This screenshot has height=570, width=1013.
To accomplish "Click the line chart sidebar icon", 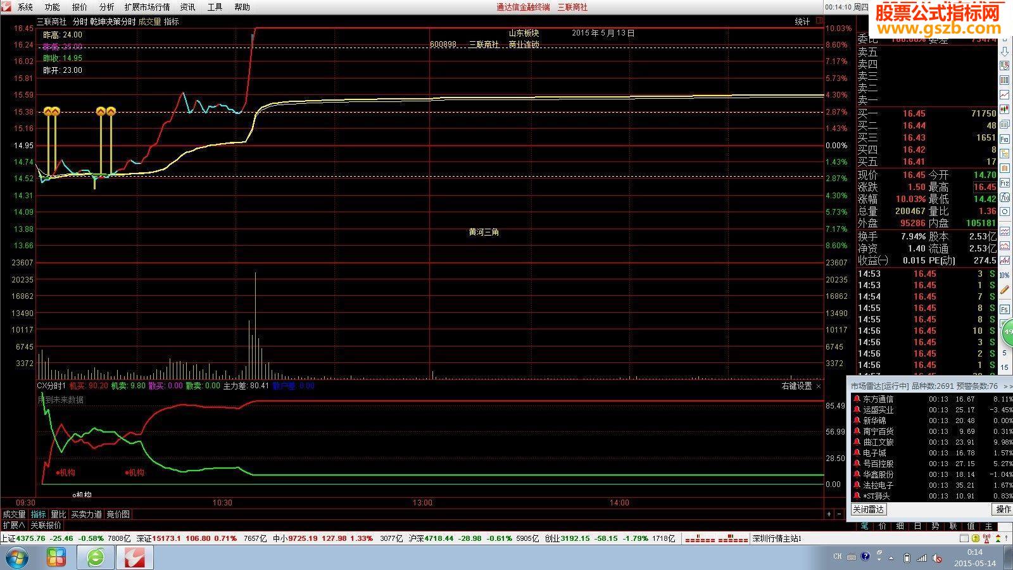I will (x=1005, y=94).
